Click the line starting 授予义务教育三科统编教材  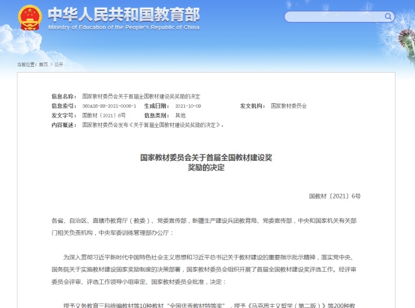point(209,305)
